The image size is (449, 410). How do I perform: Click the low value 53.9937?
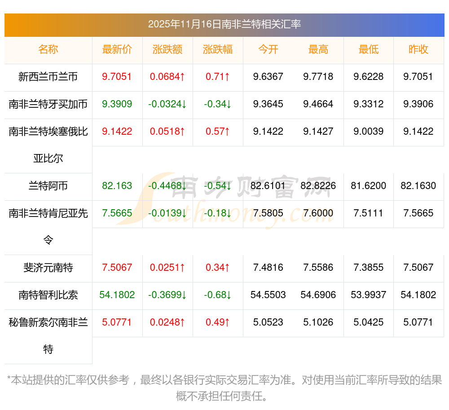pyautogui.click(x=369, y=295)
